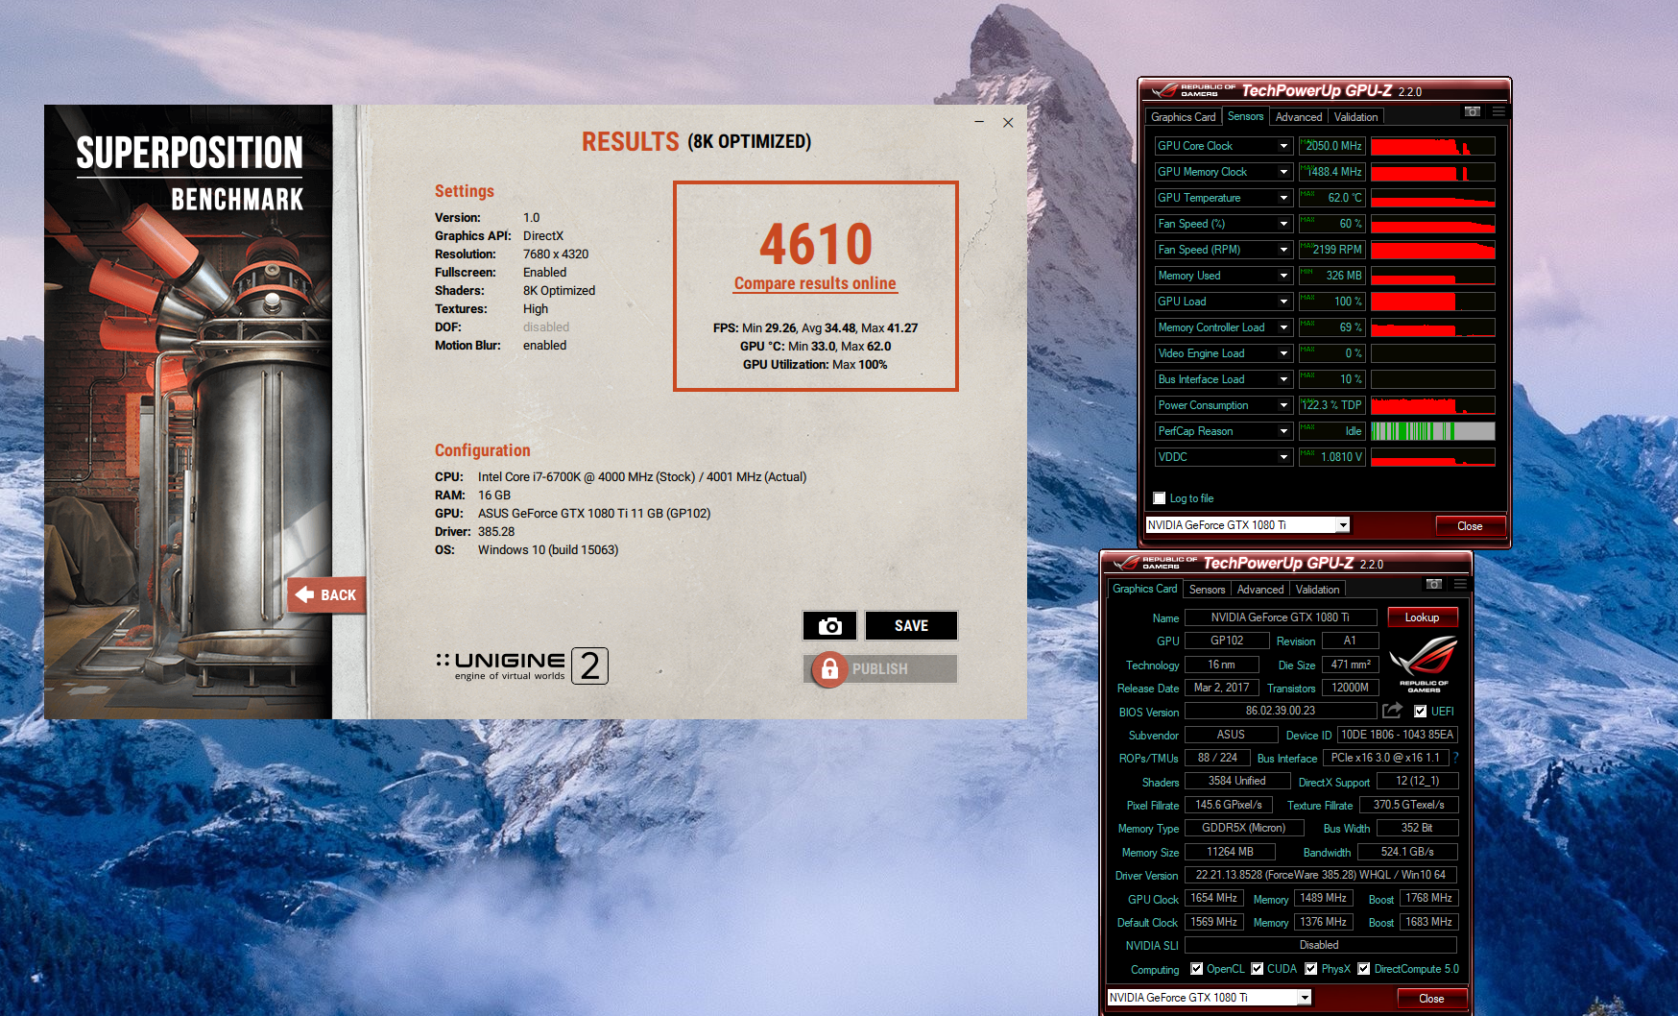Click screenshot camera icon in GPU-Z Sensors window
Screen dimensions: 1678x1016
1473,112
